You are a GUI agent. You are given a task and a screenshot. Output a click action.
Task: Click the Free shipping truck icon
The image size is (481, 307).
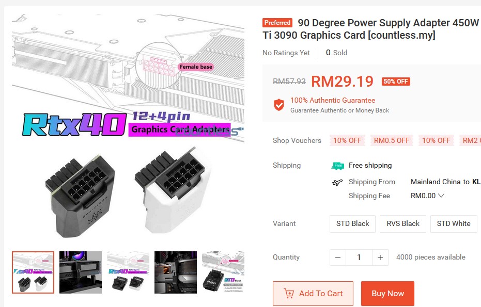tap(338, 166)
